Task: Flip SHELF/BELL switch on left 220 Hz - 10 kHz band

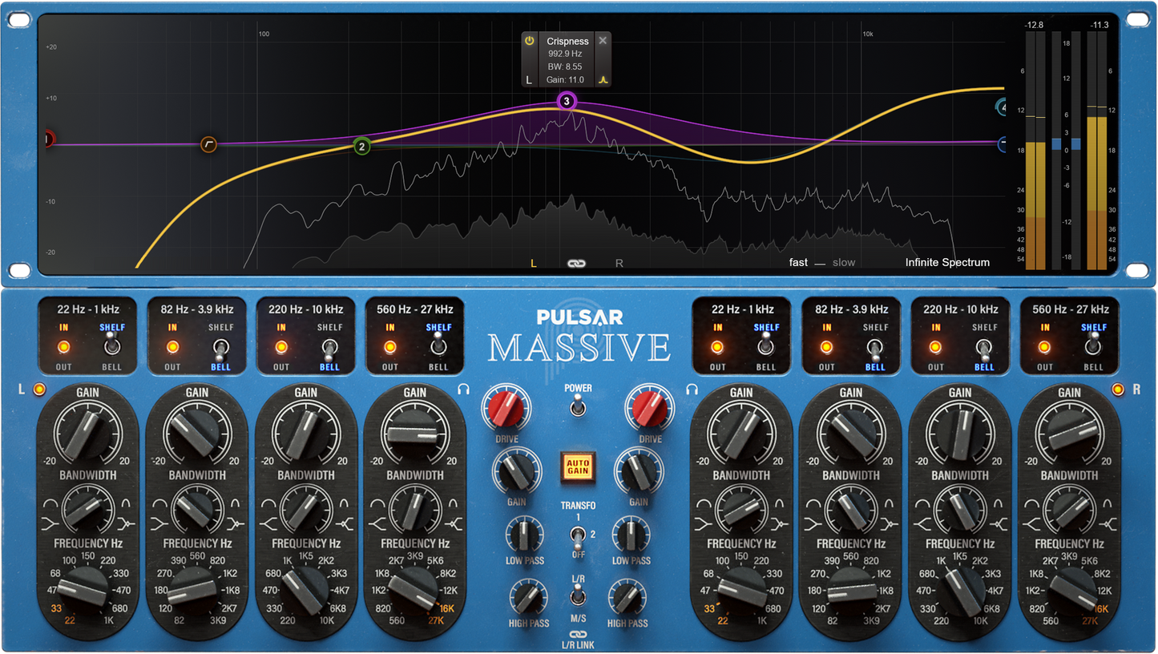Action: 329,349
